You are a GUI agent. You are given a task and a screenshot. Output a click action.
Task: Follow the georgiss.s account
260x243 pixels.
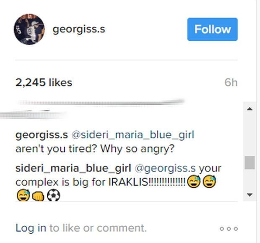click(x=212, y=29)
